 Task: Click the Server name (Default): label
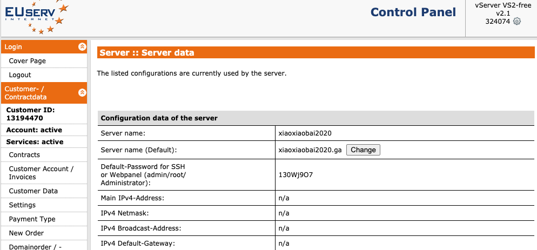click(x=139, y=150)
